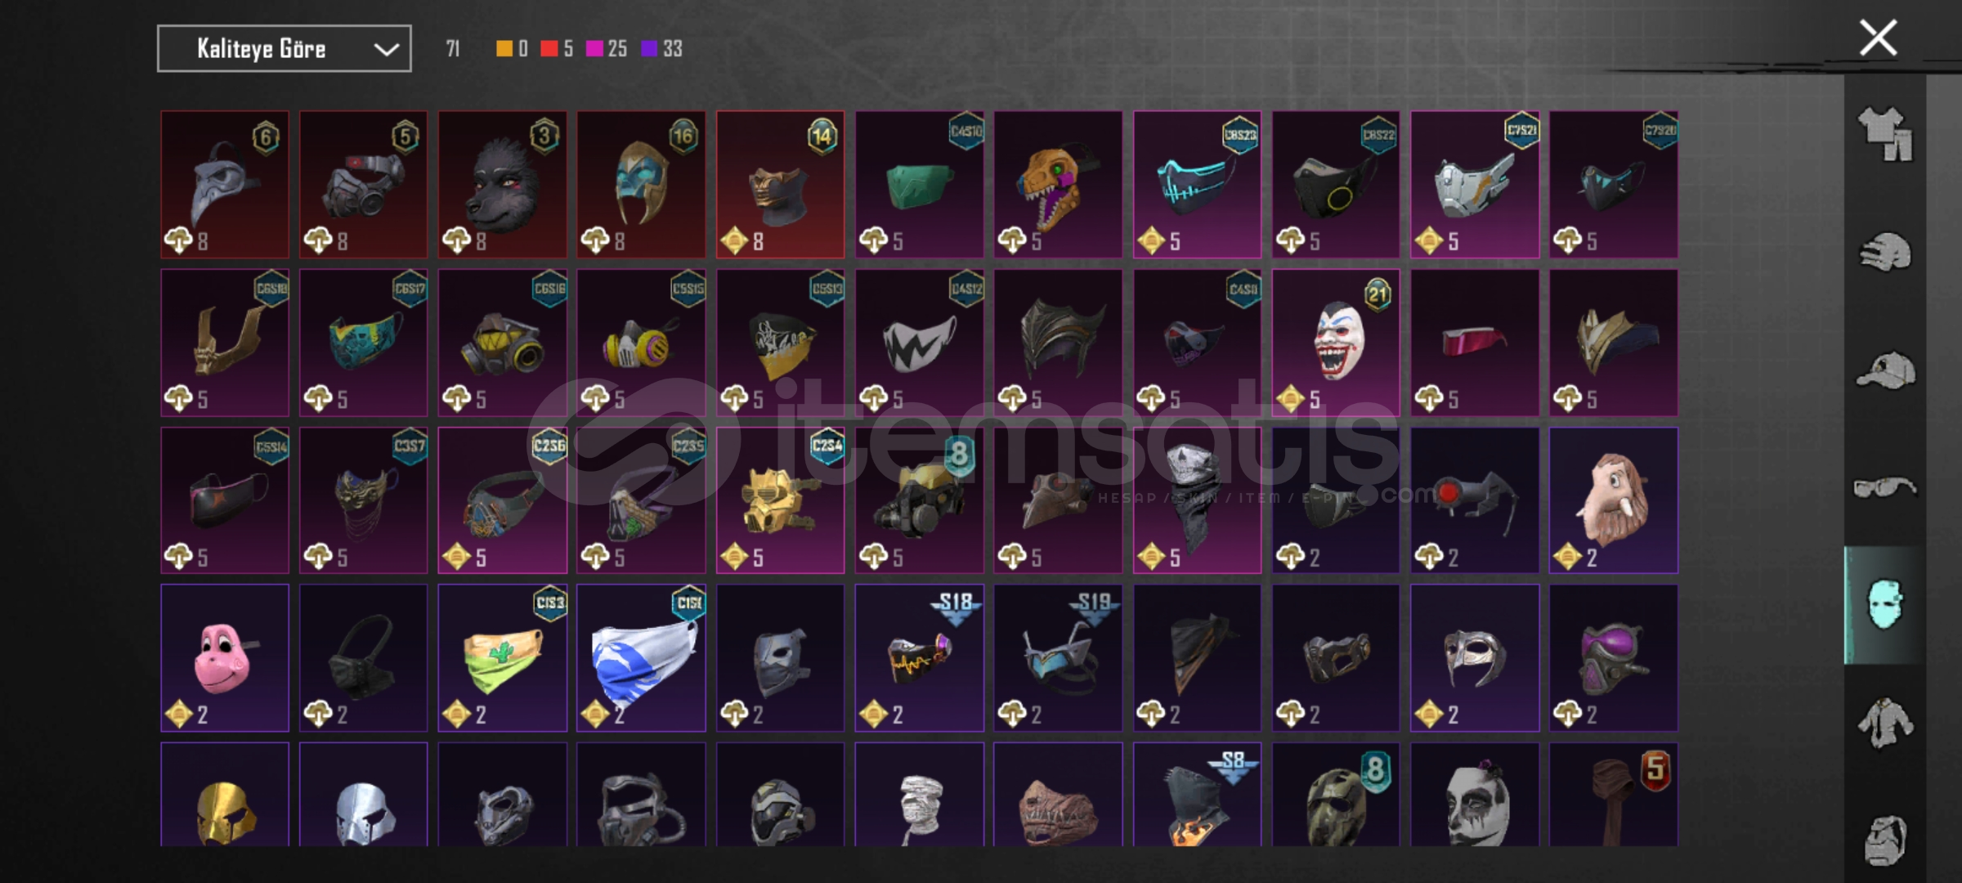The width and height of the screenshot is (1962, 883).
Task: Open the Kaliteye Göre sort dropdown
Action: tap(284, 49)
